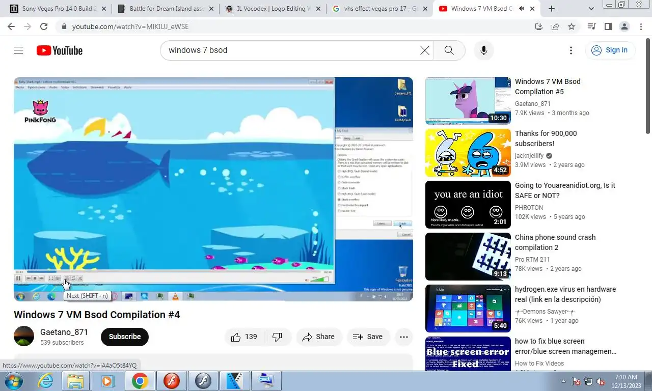Reload the current page
652x391 pixels.
(44, 26)
